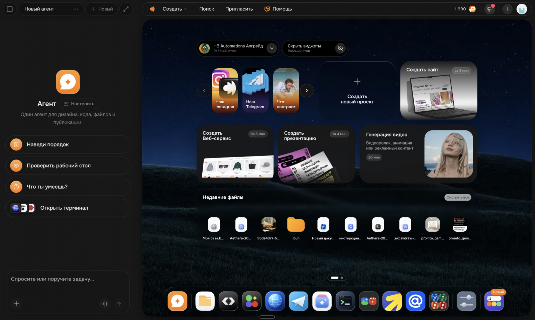Screen dimensions: 535x320
Task: Open the orange Agent chat app in dock
Action: (x=178, y=301)
